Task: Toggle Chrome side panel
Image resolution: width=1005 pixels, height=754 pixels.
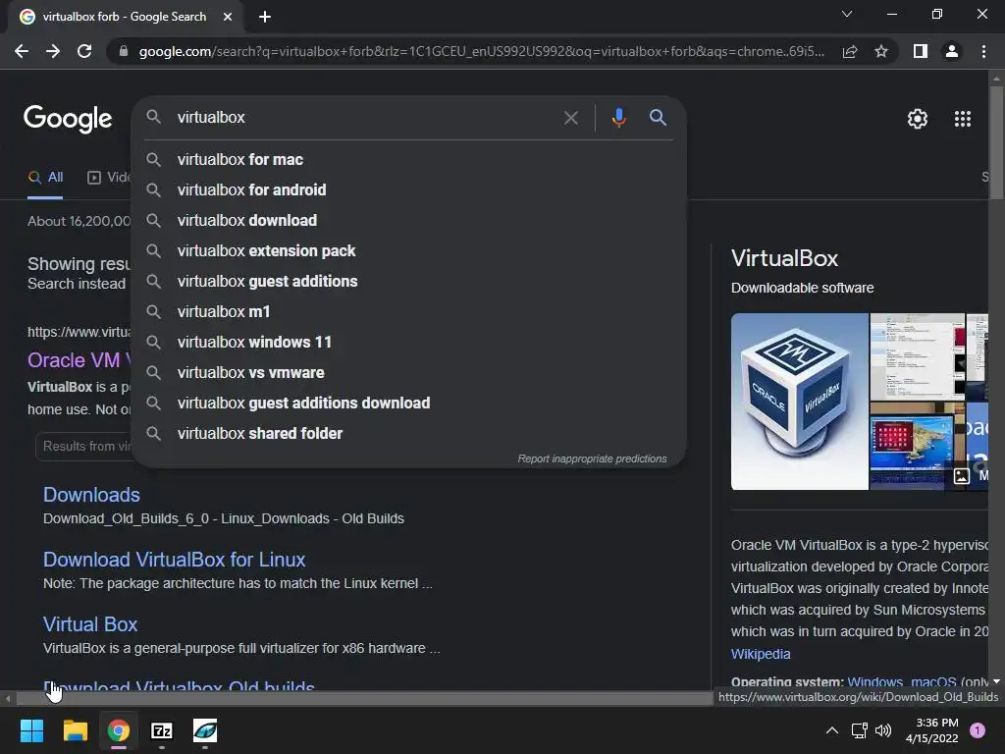Action: [x=921, y=51]
